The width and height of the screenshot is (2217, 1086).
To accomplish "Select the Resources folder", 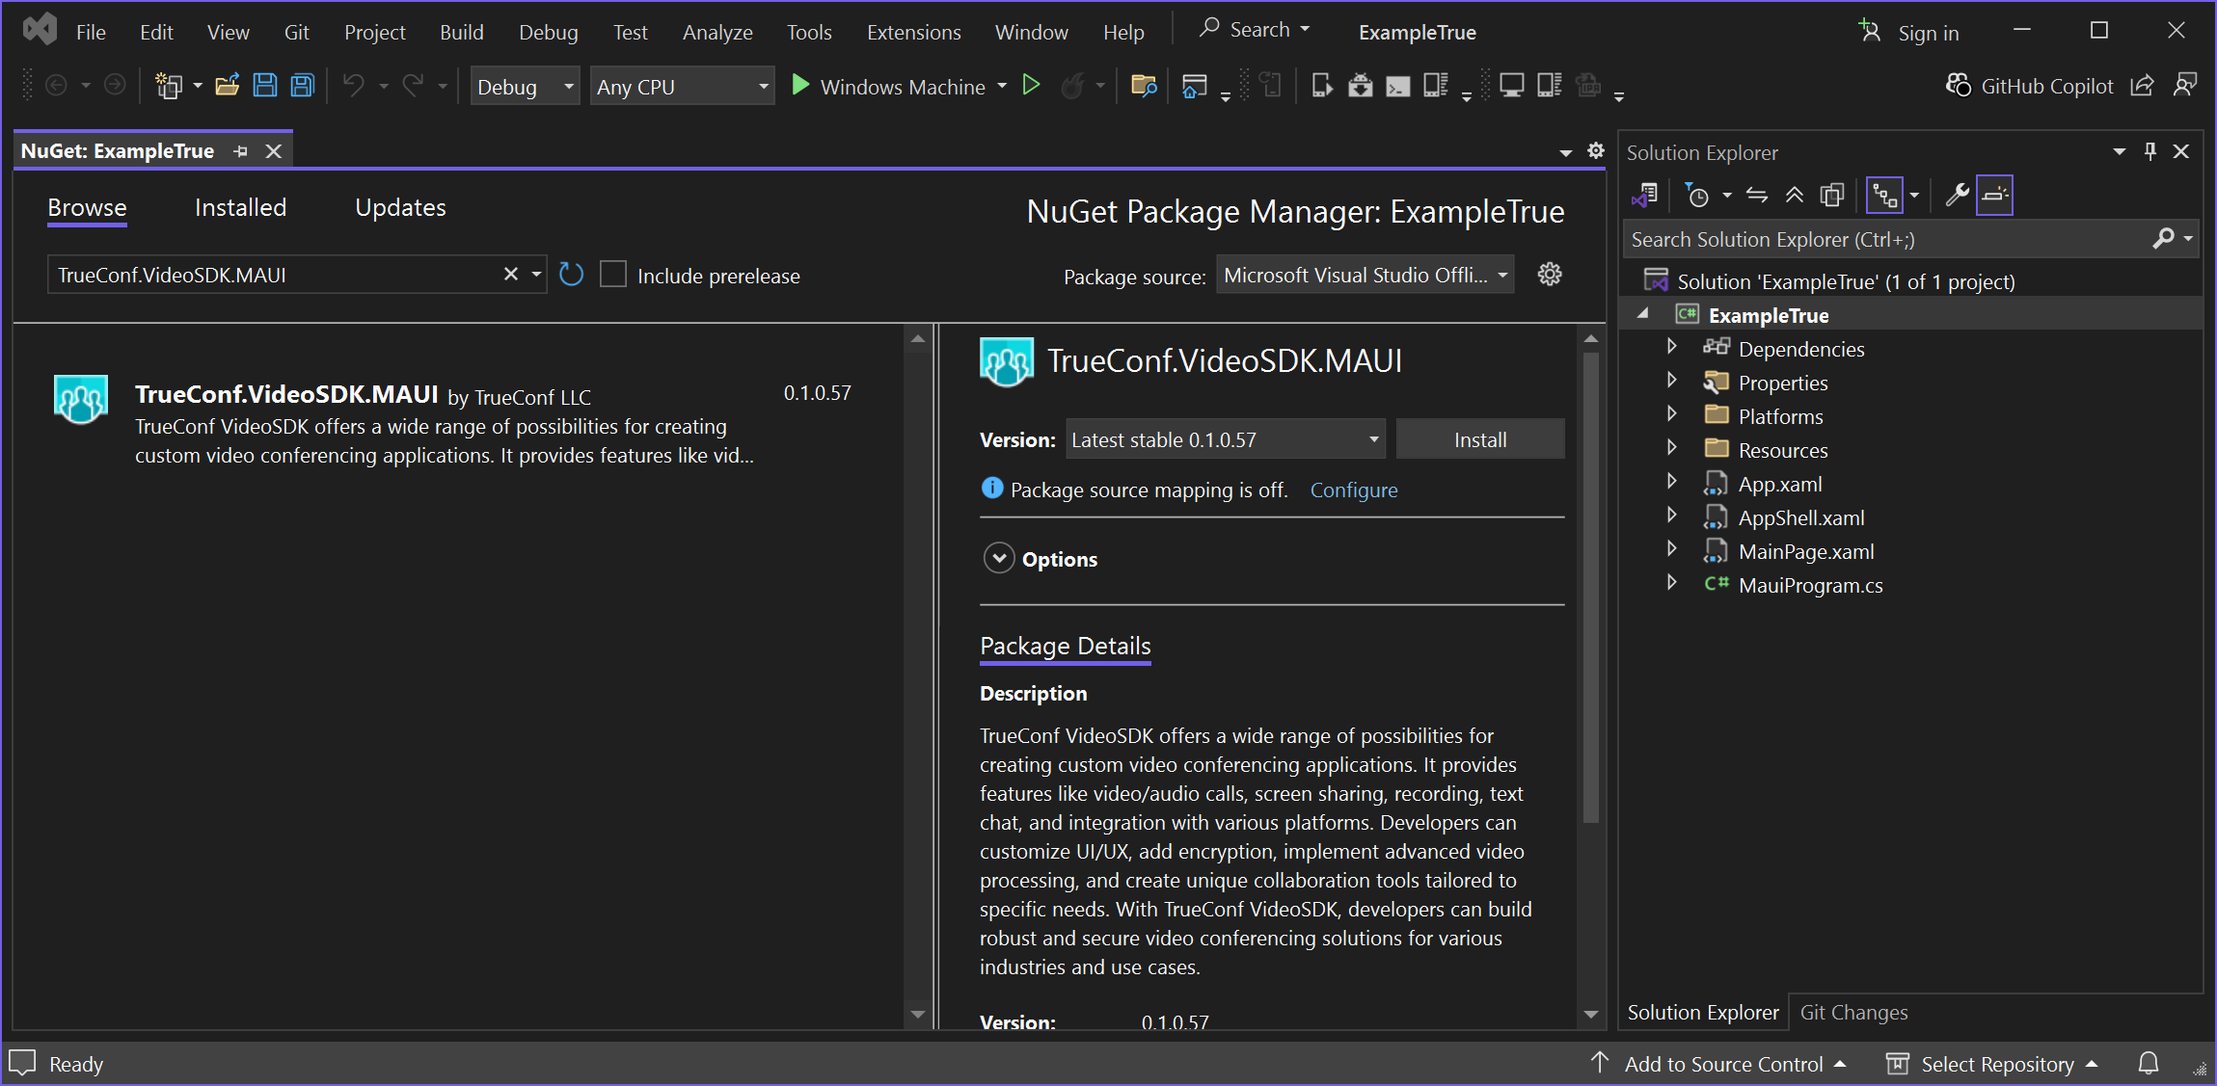I will click(1782, 450).
